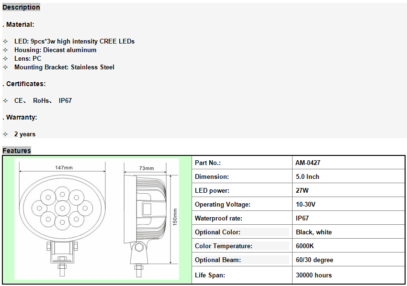The width and height of the screenshot is (407, 286).
Task: Select Mounting Bracket: Stainless Steel line
Action: click(64, 67)
